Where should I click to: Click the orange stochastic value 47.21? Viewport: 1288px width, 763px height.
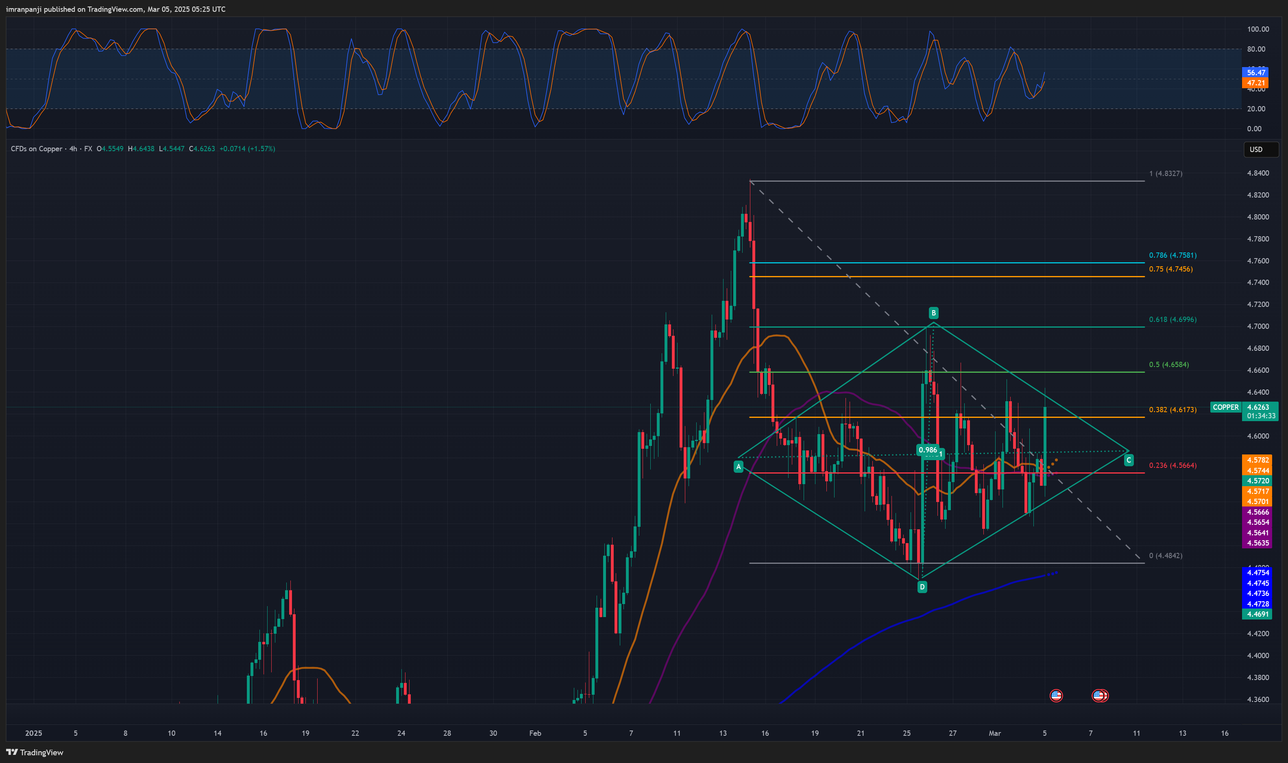click(x=1255, y=83)
